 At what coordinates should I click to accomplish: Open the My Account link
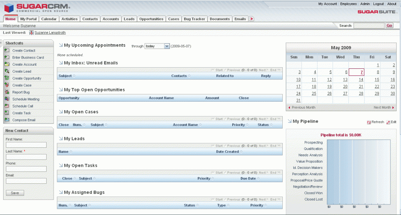[x=327, y=4]
